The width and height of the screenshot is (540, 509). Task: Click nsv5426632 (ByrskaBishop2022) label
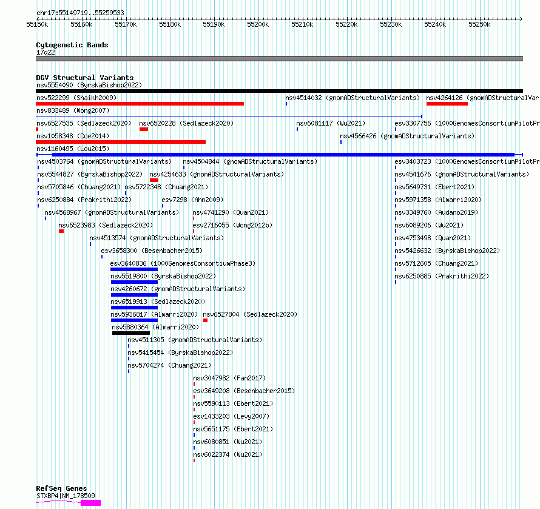447,251
